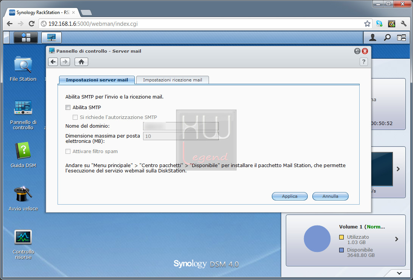Open Guida DSM desktop icon
Image resolution: width=413 pixels, height=280 pixels.
coord(23,155)
